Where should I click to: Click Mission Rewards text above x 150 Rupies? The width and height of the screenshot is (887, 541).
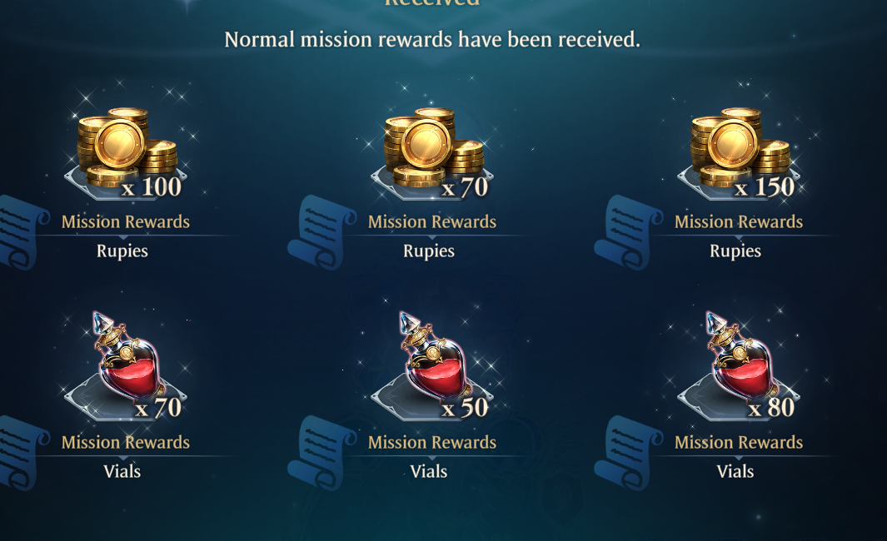[x=739, y=221]
